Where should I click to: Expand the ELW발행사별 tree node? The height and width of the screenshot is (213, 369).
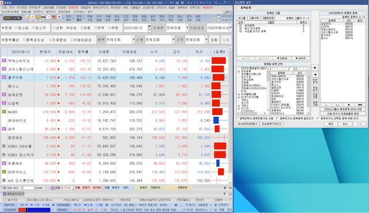pos(239,94)
